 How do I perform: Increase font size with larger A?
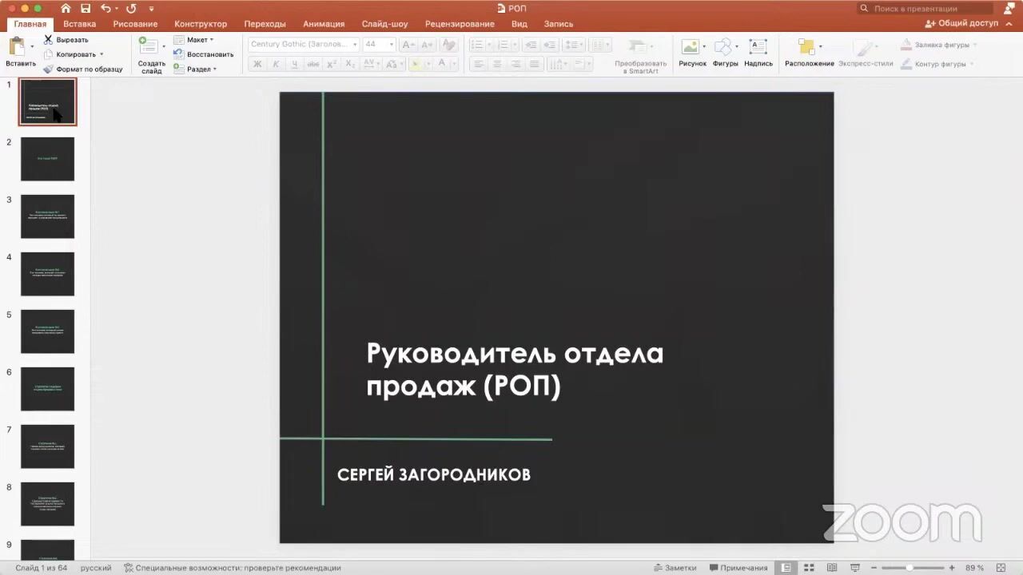[408, 45]
